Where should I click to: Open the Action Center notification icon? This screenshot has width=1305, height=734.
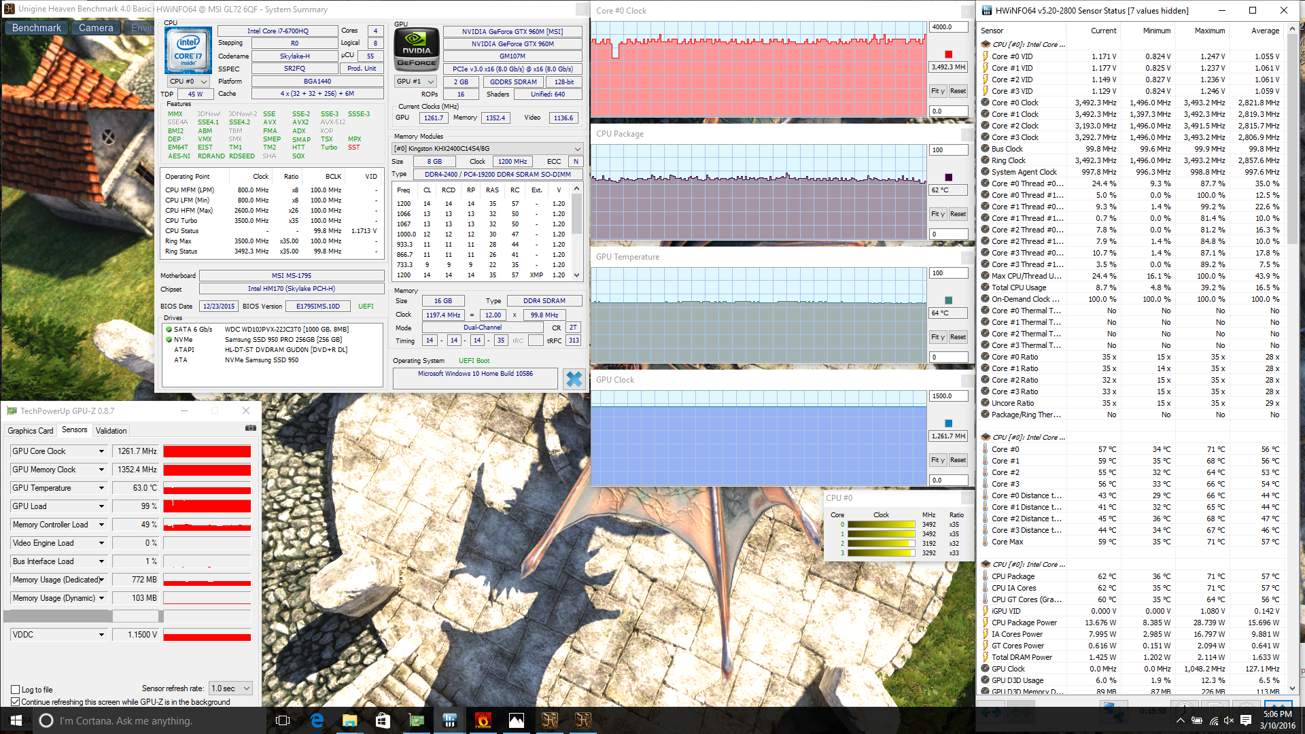pos(1246,720)
